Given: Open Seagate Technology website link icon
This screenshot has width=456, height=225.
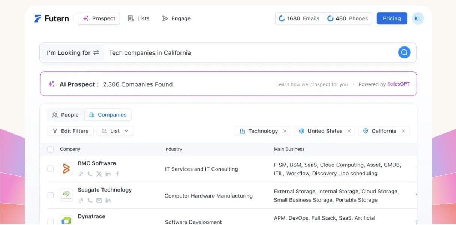Looking at the screenshot, I should 81,201.
